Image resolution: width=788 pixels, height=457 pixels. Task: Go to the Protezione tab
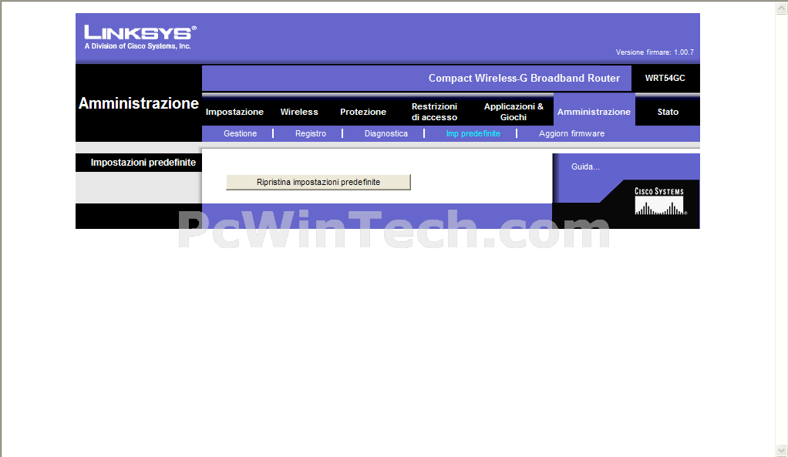click(x=363, y=112)
